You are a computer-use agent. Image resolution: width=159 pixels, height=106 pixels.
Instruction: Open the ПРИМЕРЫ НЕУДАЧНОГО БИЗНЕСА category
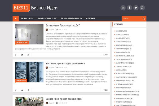point(127,91)
